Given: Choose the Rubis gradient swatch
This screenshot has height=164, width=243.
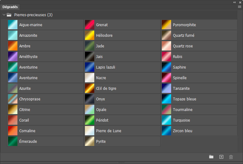Looking at the screenshot, I should coord(166,57).
